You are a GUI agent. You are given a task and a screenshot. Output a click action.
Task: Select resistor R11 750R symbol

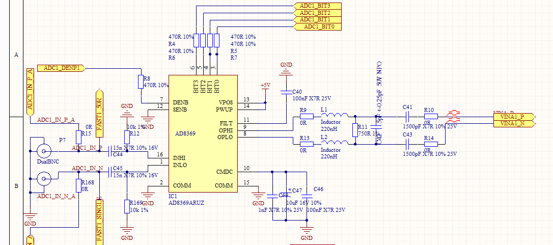point(355,130)
